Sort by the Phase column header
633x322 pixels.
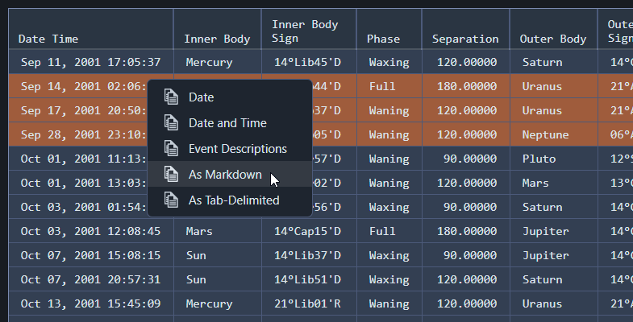389,29
